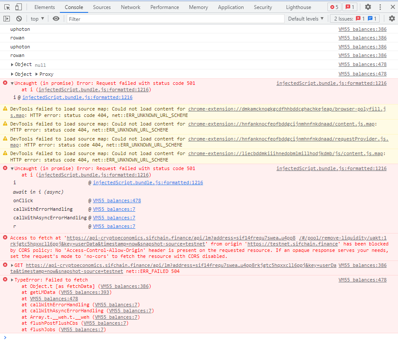Expand the Object in the Proxy row

12,74
